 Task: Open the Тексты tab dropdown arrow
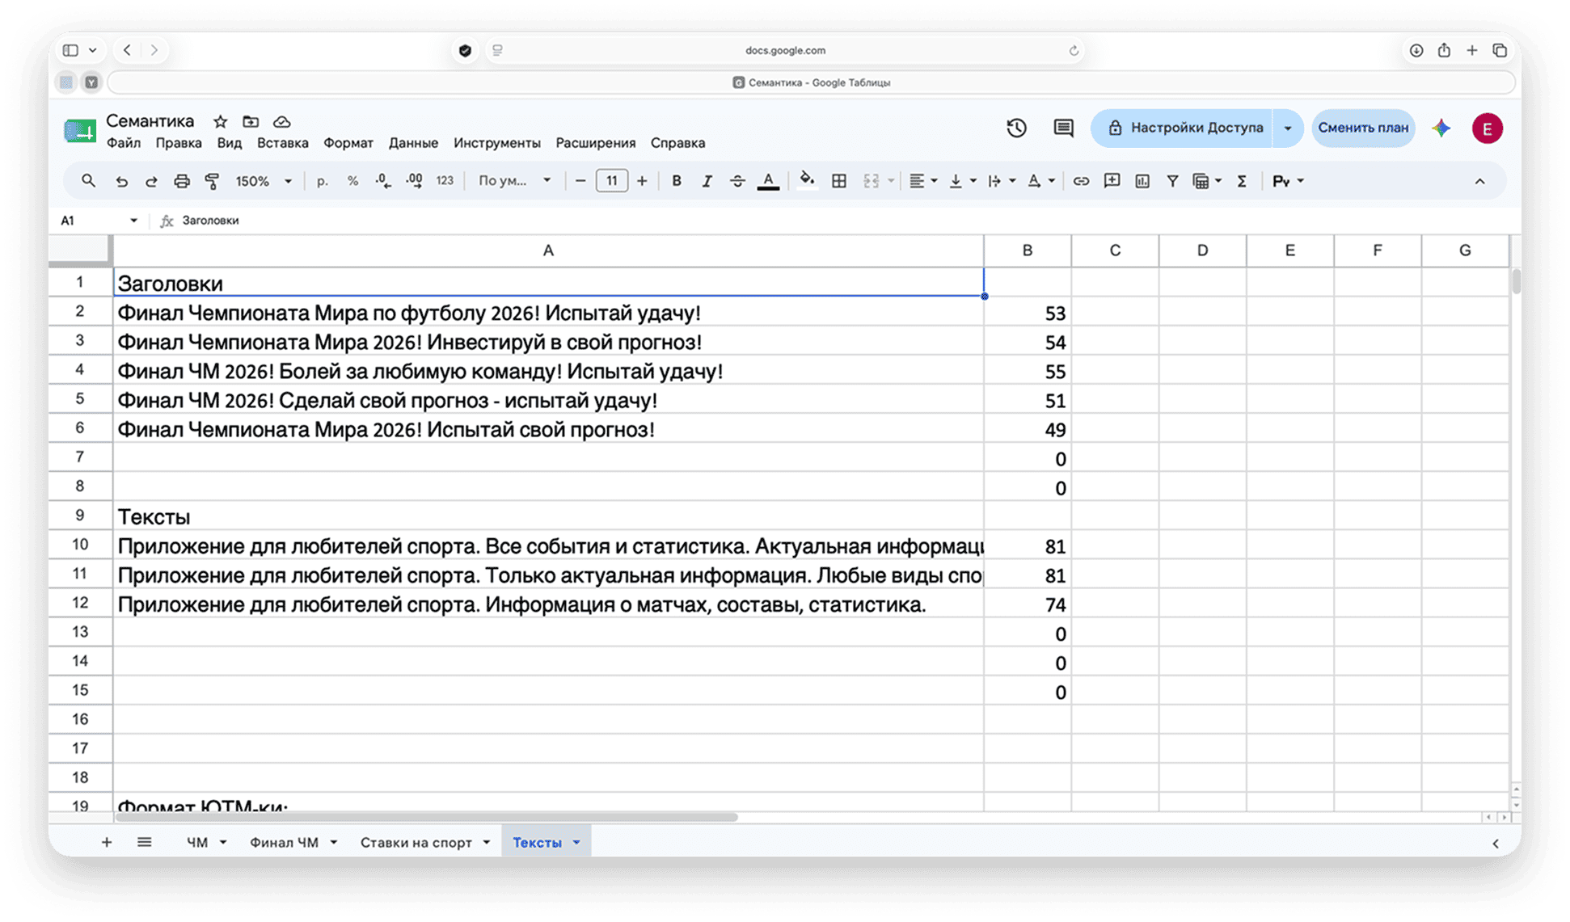tap(576, 843)
